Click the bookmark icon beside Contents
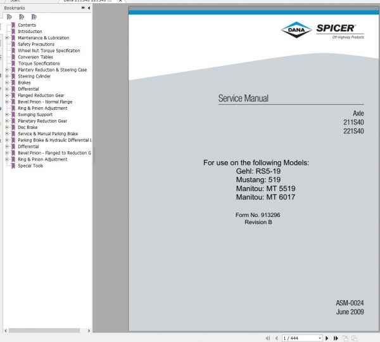Screen dimensions: 380x342 pos(13,25)
